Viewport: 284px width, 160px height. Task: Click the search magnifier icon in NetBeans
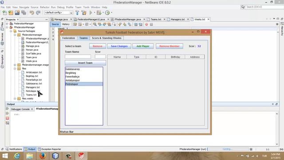(243, 7)
